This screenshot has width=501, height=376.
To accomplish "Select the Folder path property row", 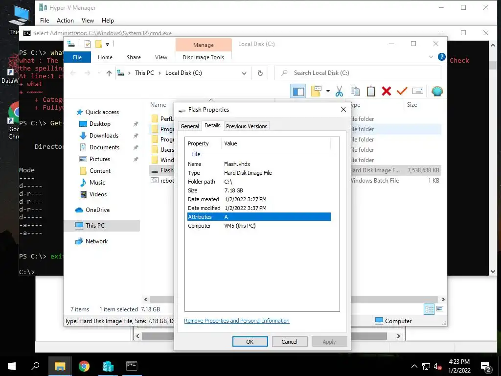I will [x=259, y=182].
